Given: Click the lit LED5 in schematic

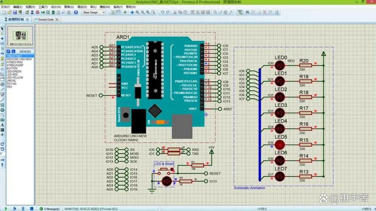Looking at the screenshot, I should 280,145.
